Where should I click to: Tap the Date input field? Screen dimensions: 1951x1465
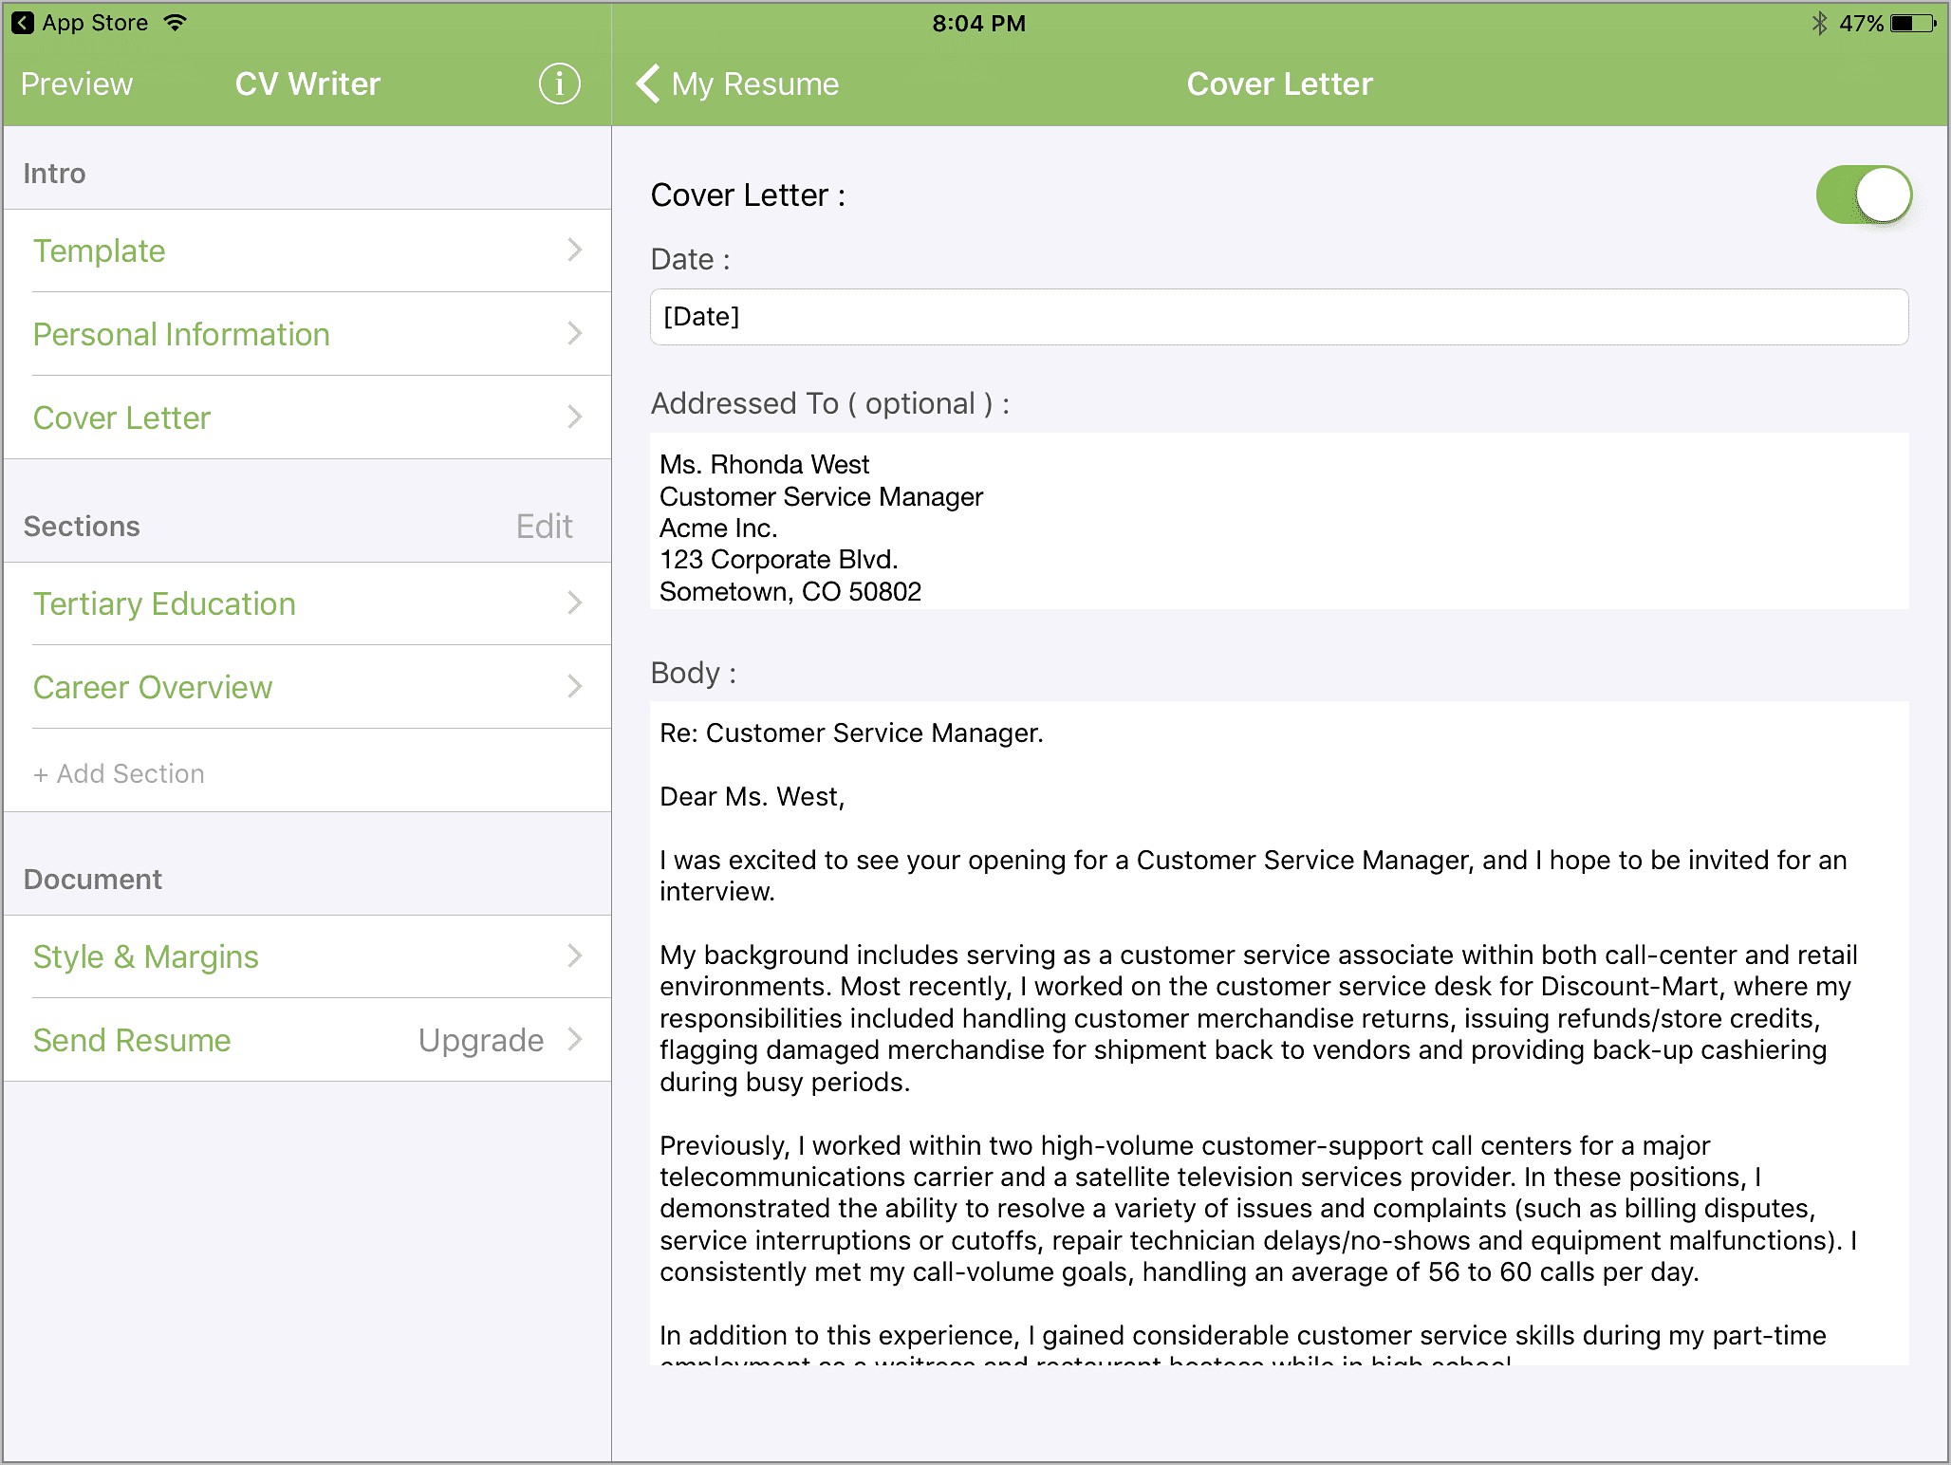[1283, 315]
